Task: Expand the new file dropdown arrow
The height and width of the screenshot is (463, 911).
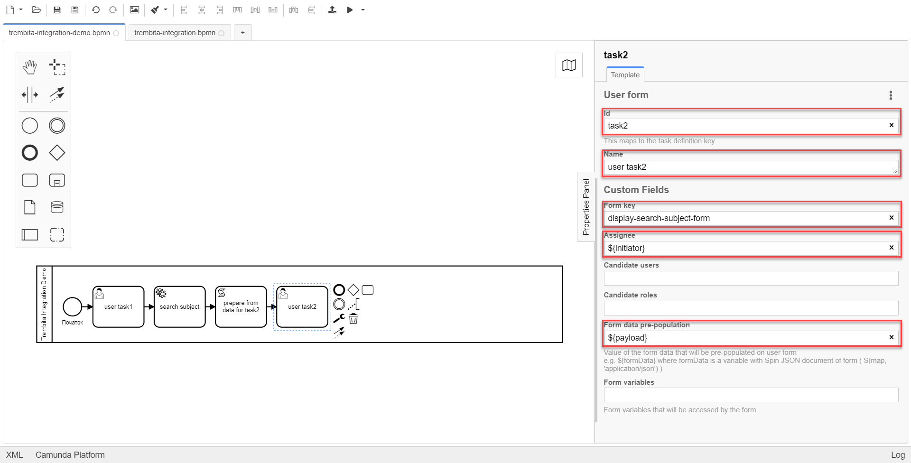Action: (x=21, y=10)
